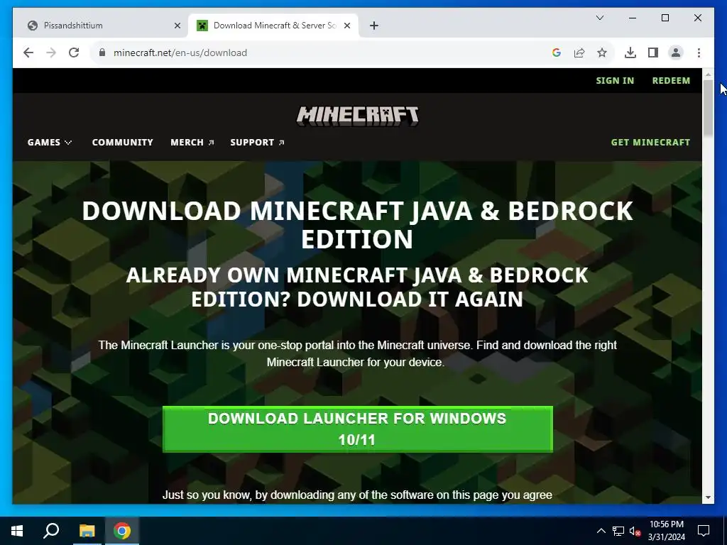Select the Download Minecraft & Server tab
Viewport: 727px width, 545px height.
[273, 26]
